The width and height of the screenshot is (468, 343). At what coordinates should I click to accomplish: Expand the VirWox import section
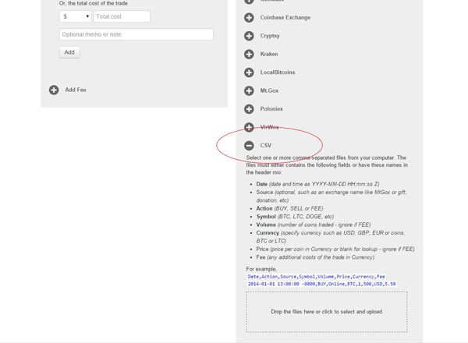tap(249, 127)
